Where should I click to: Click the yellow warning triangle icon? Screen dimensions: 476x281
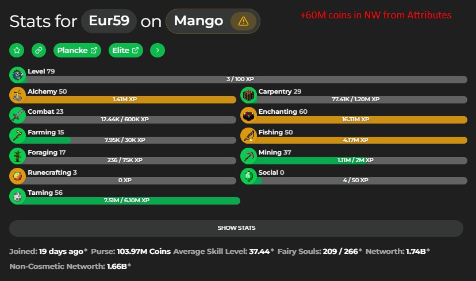(x=243, y=22)
